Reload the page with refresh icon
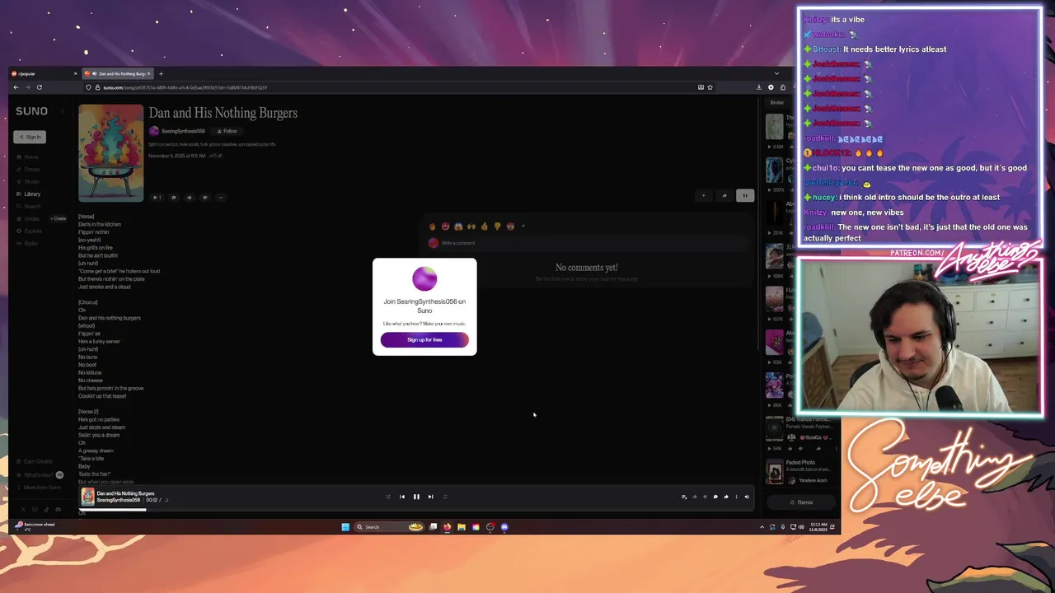Image resolution: width=1055 pixels, height=593 pixels. tap(39, 87)
